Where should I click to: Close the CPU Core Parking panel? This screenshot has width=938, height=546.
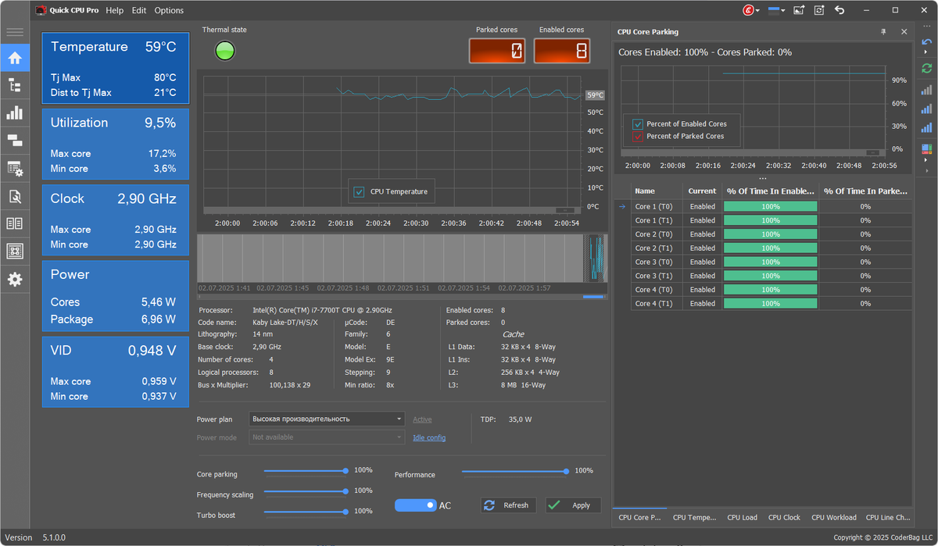coord(904,32)
